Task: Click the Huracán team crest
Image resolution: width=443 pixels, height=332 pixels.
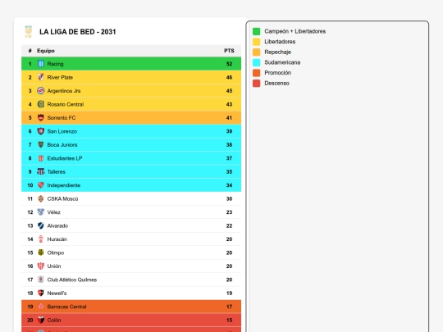Action: click(41, 239)
